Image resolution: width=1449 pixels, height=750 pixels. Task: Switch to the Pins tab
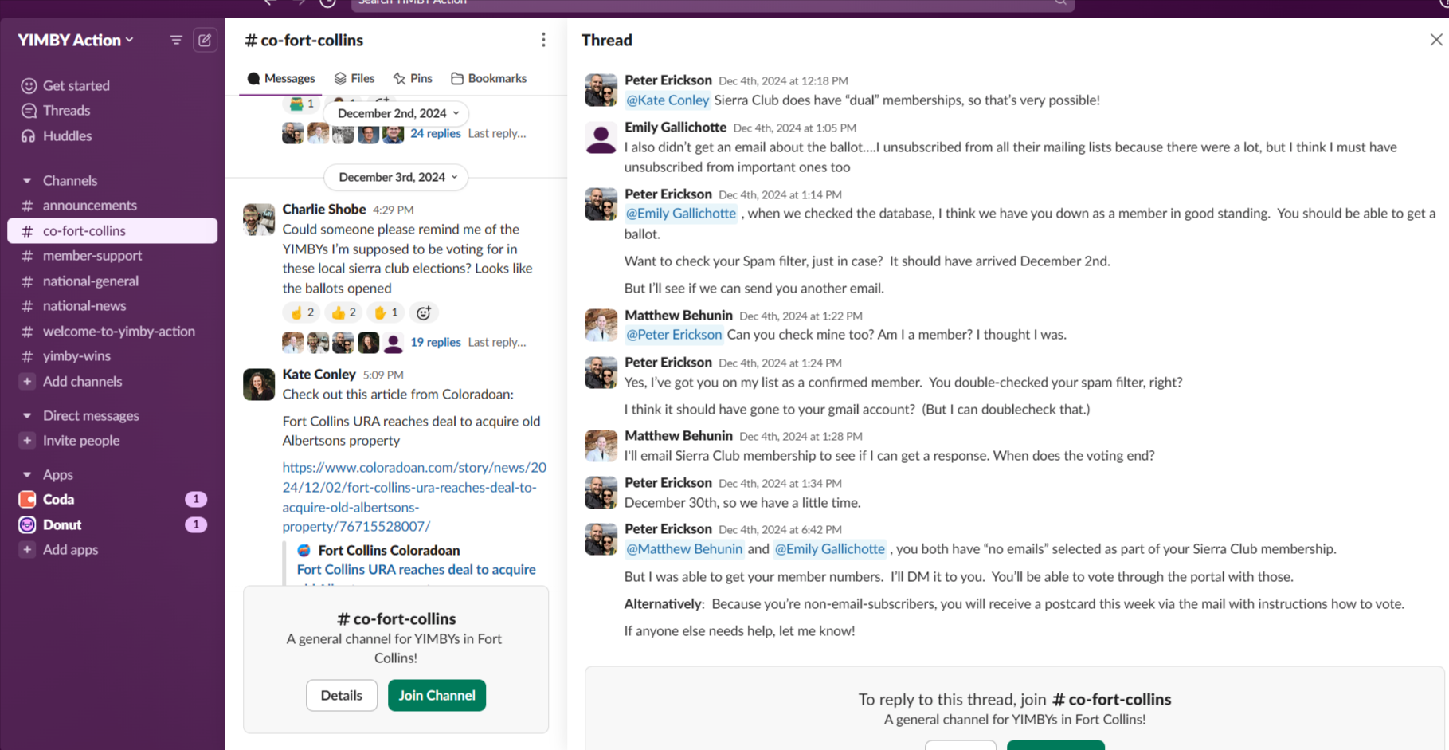(413, 78)
